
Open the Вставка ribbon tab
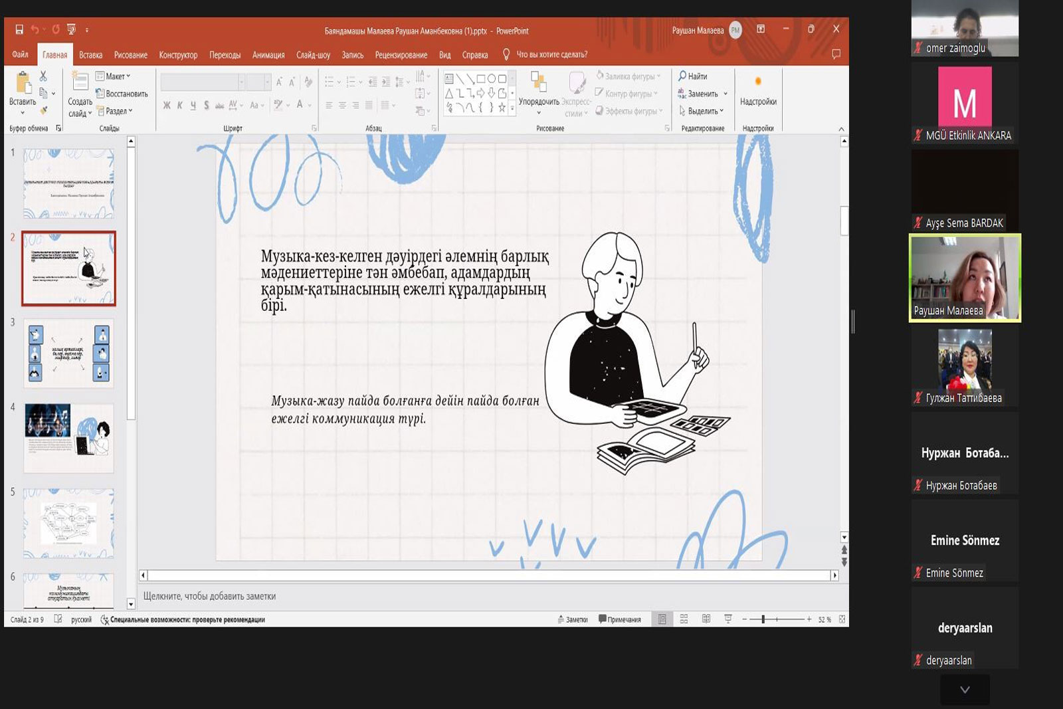(90, 54)
